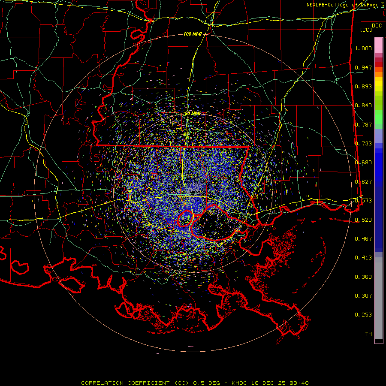Viewport: 386px width, 386px height.
Task: Select the 0.467 legend value
Action: [x=363, y=239]
